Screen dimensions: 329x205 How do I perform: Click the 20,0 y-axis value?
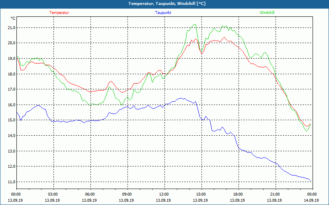click(12, 43)
